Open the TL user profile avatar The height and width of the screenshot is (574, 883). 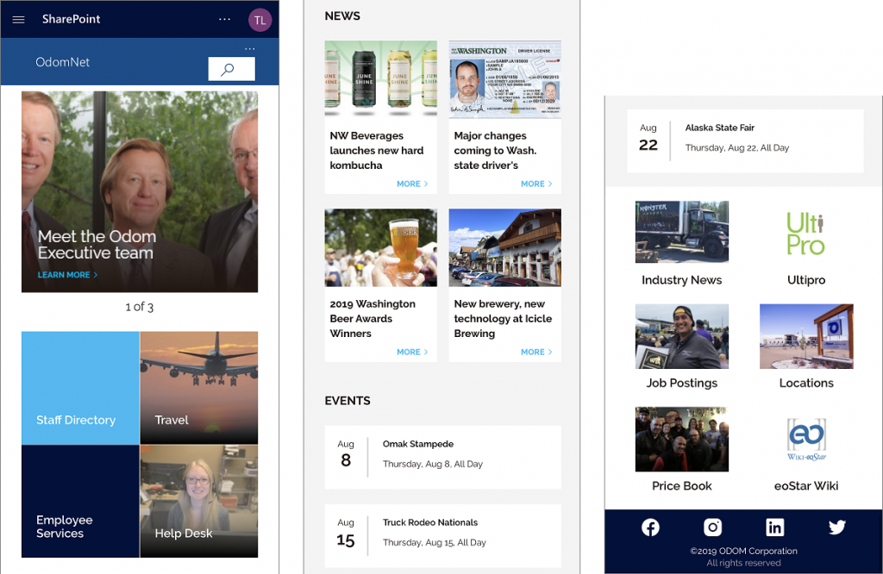[x=260, y=21]
